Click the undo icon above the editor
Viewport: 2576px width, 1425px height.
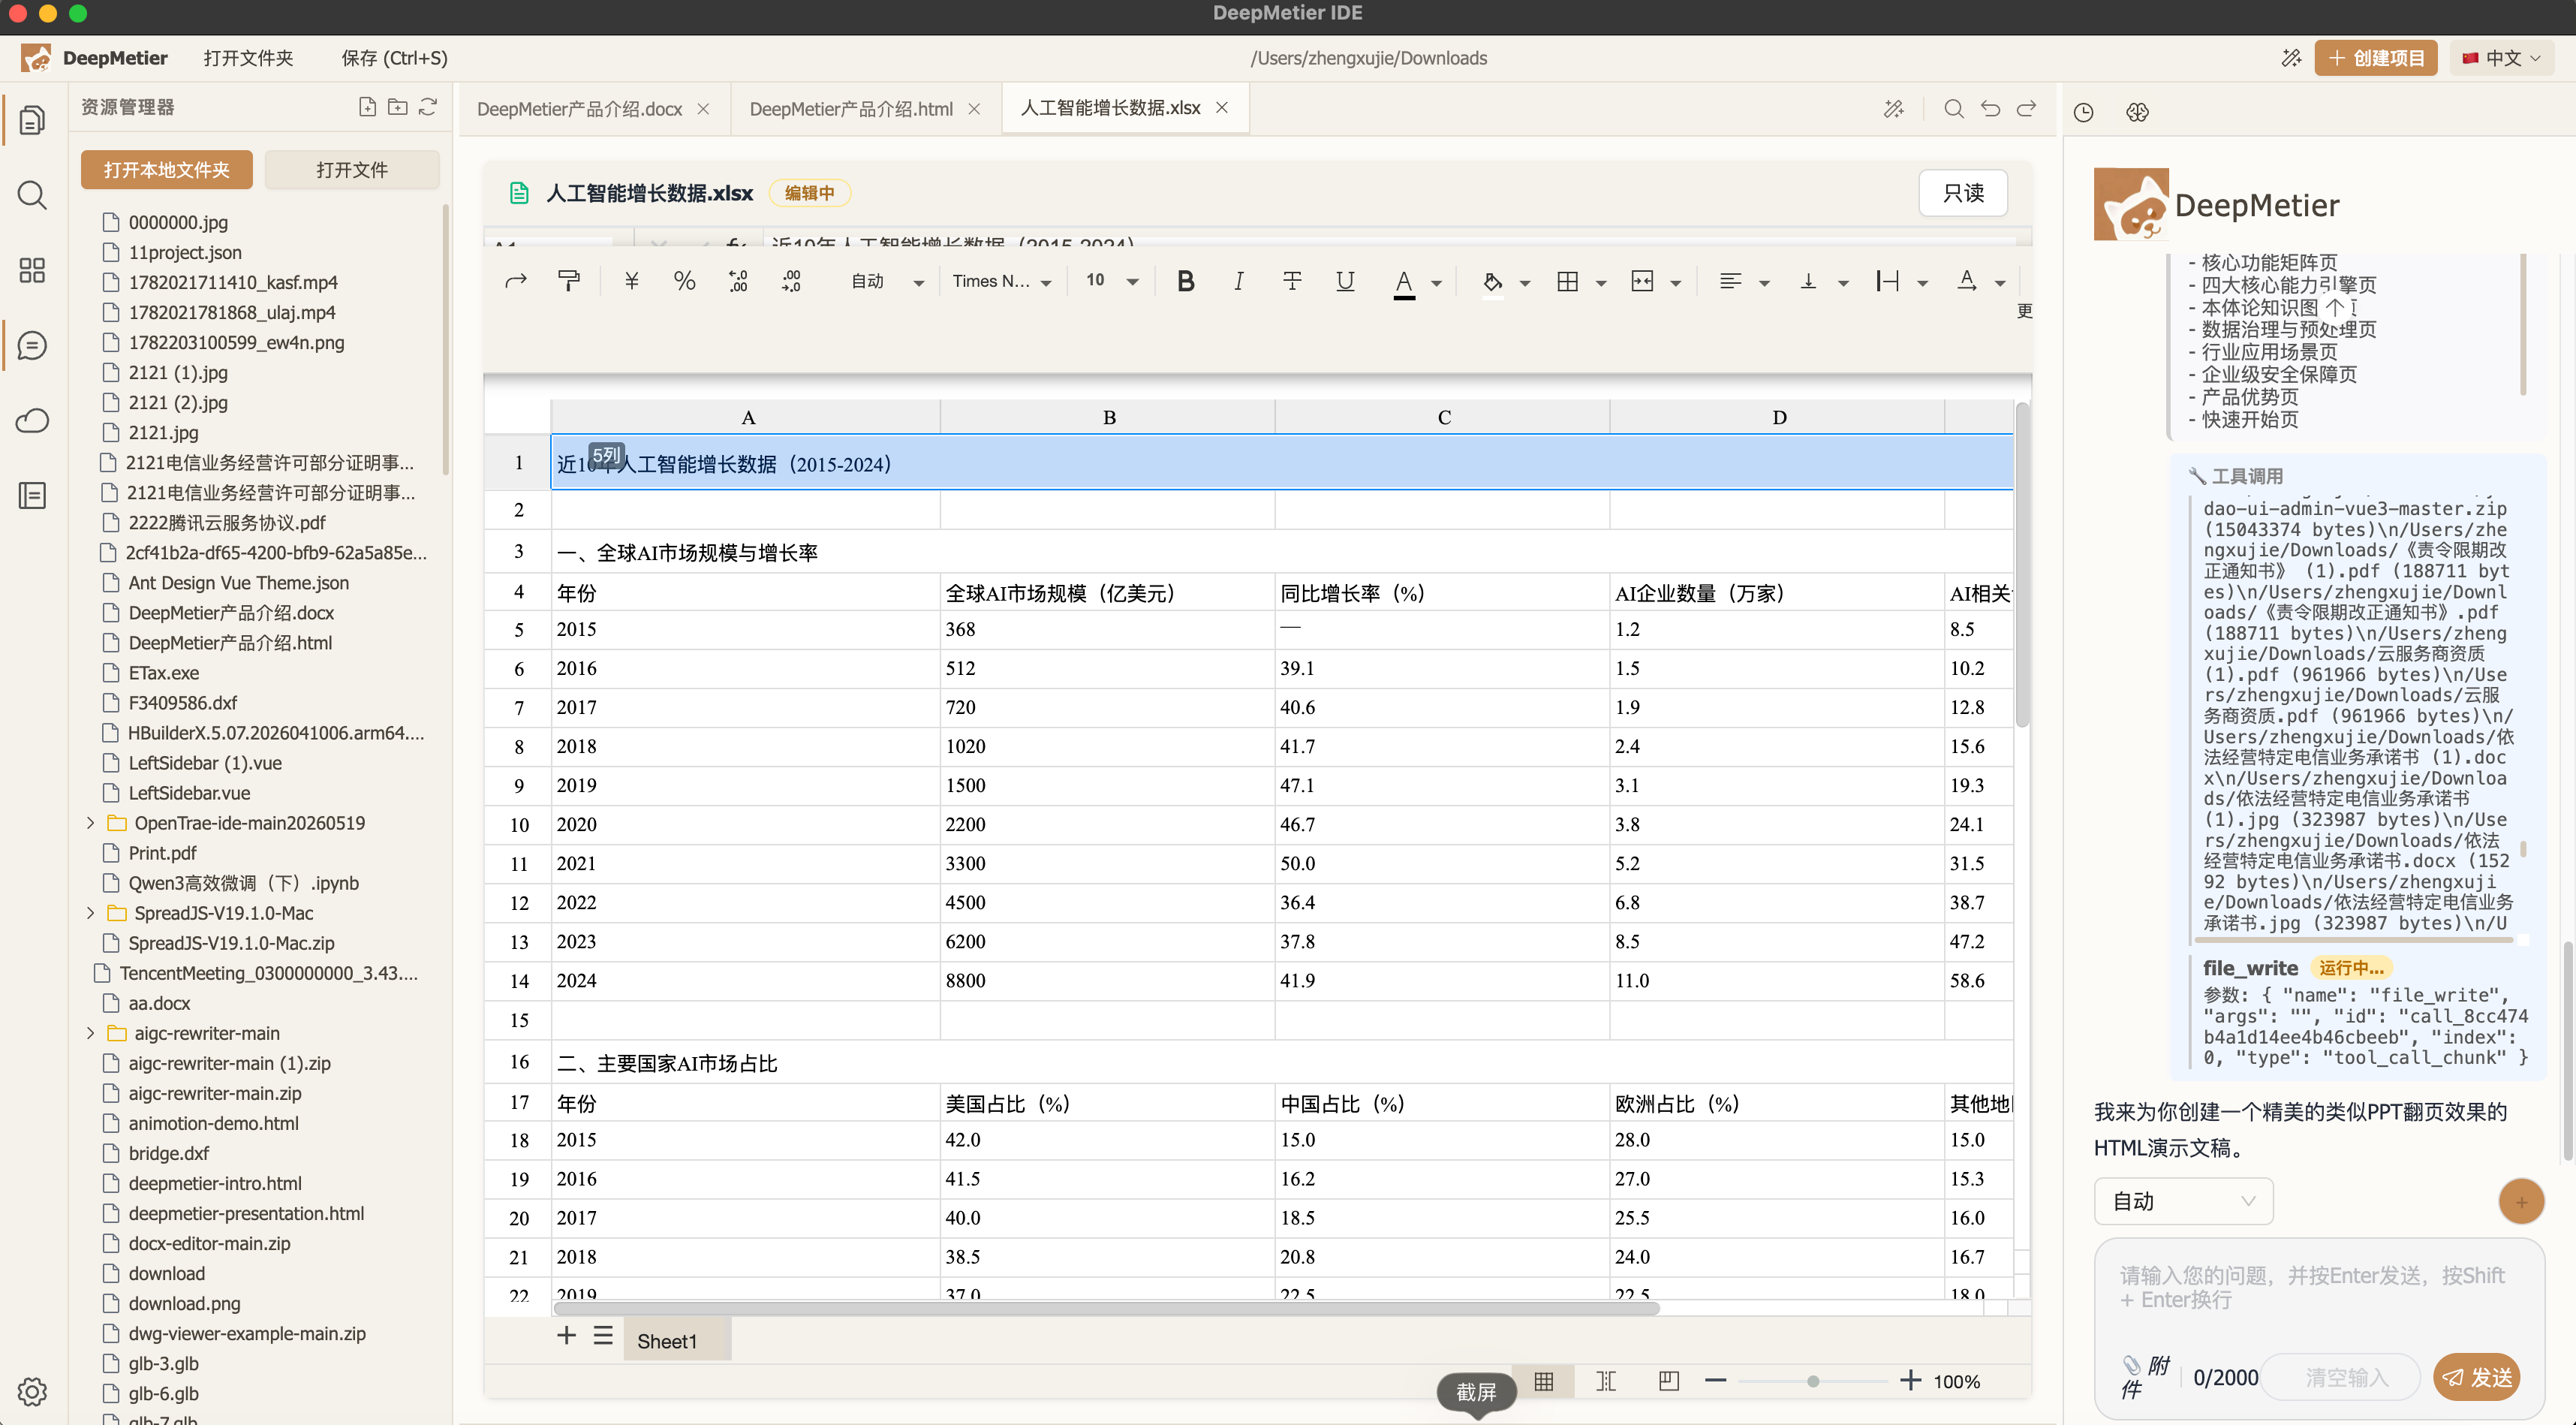(x=1990, y=108)
